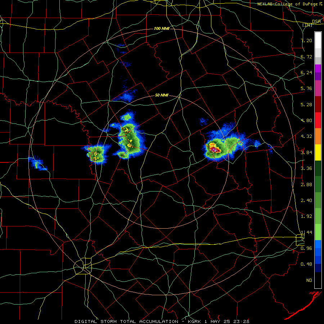Click the 6.24 legend value
Screen dimensions: 324x324
click(x=306, y=72)
